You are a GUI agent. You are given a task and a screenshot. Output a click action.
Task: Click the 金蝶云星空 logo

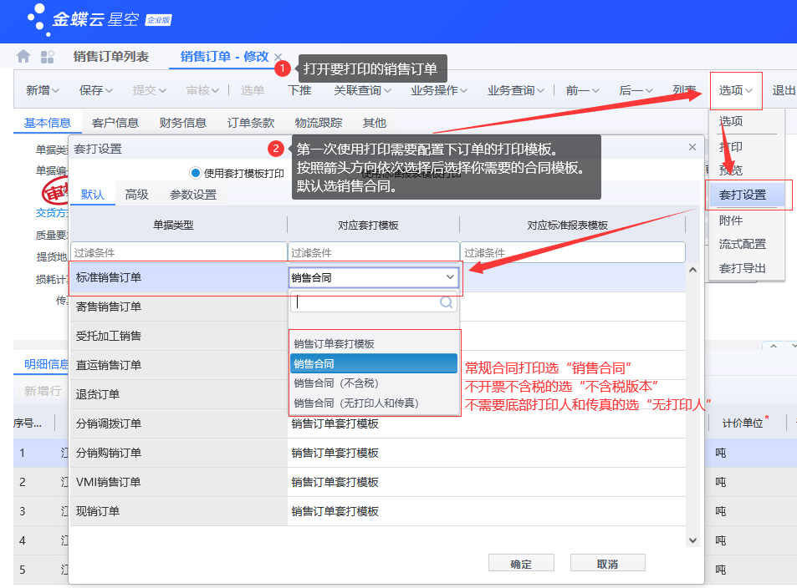[x=100, y=20]
